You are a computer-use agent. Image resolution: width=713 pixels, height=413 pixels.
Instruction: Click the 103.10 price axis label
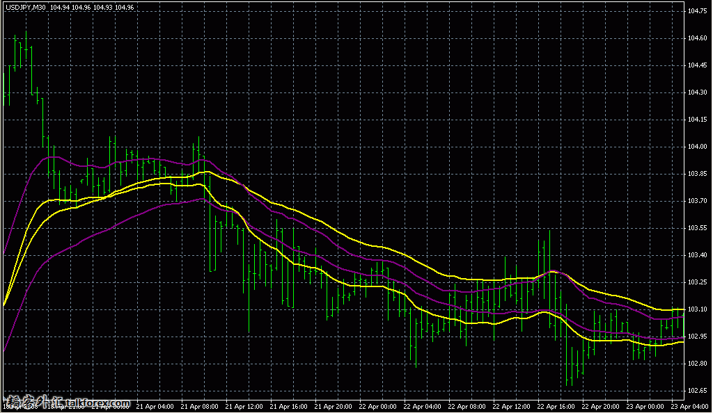click(698, 309)
